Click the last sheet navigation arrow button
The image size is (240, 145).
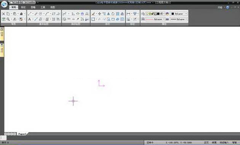point(14,134)
